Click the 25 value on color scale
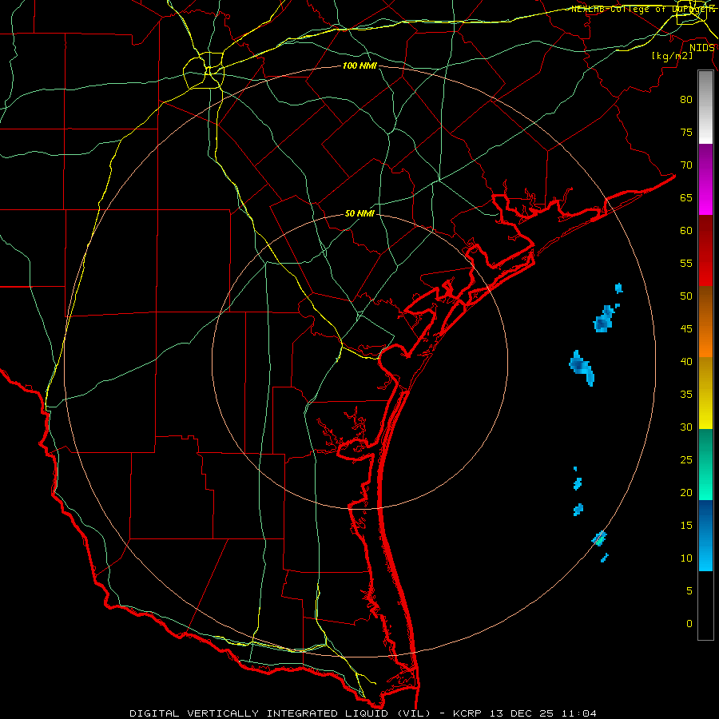The width and height of the screenshot is (719, 719). coord(686,460)
